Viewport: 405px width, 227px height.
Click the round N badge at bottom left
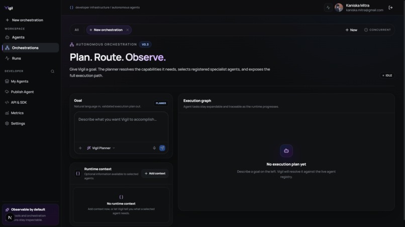pyautogui.click(x=10, y=217)
